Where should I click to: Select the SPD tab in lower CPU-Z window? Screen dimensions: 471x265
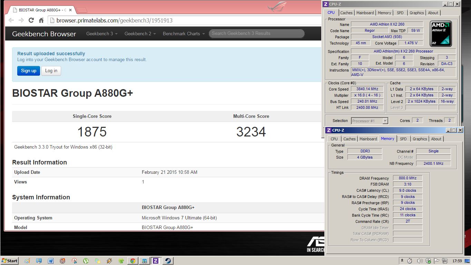(403, 139)
